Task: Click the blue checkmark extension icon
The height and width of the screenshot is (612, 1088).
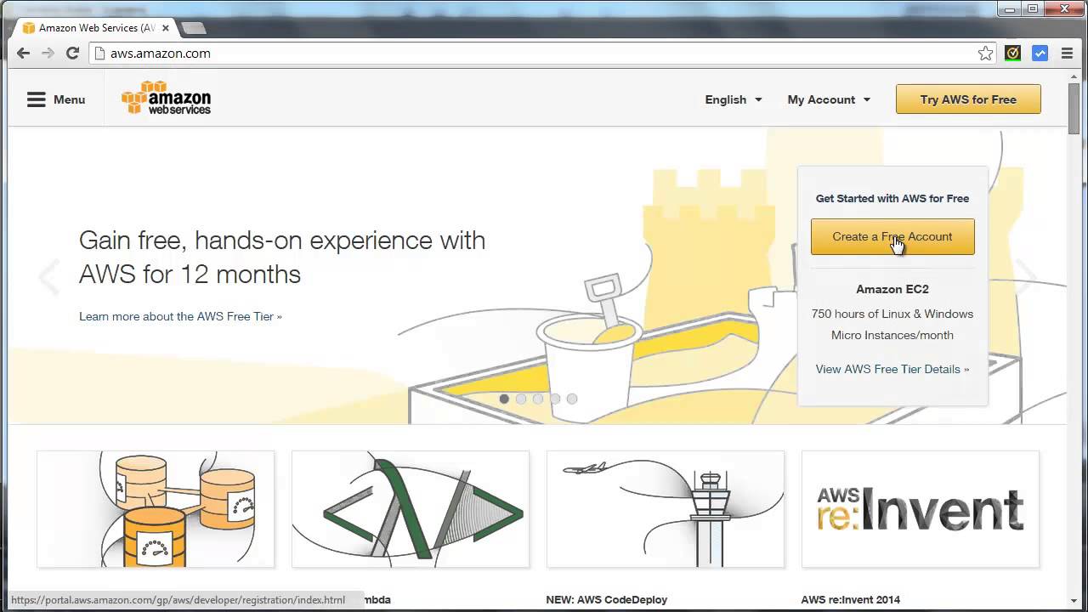Action: (1040, 54)
